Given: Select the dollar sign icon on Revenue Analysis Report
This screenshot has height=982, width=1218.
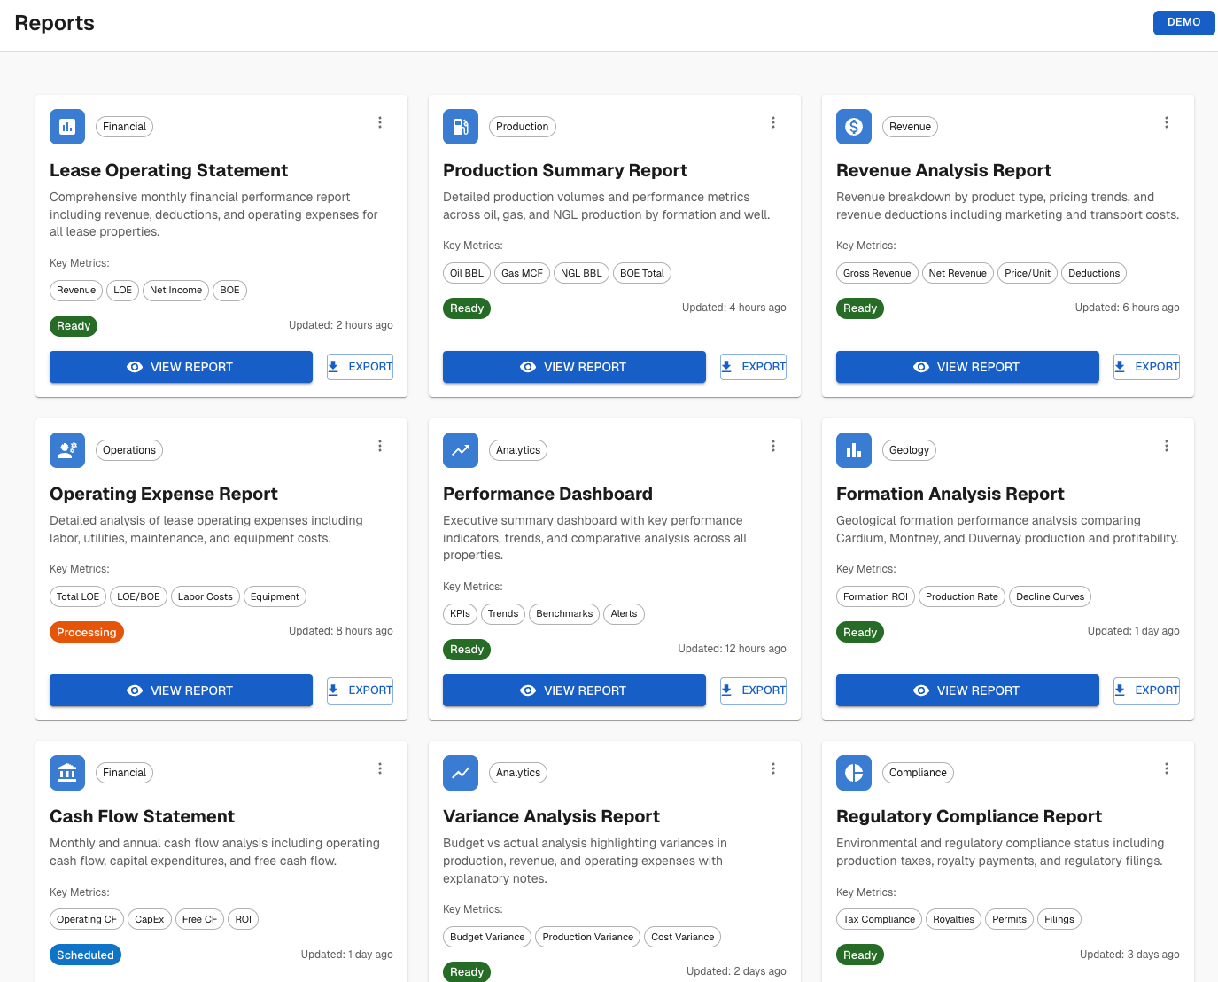Looking at the screenshot, I should coord(853,126).
